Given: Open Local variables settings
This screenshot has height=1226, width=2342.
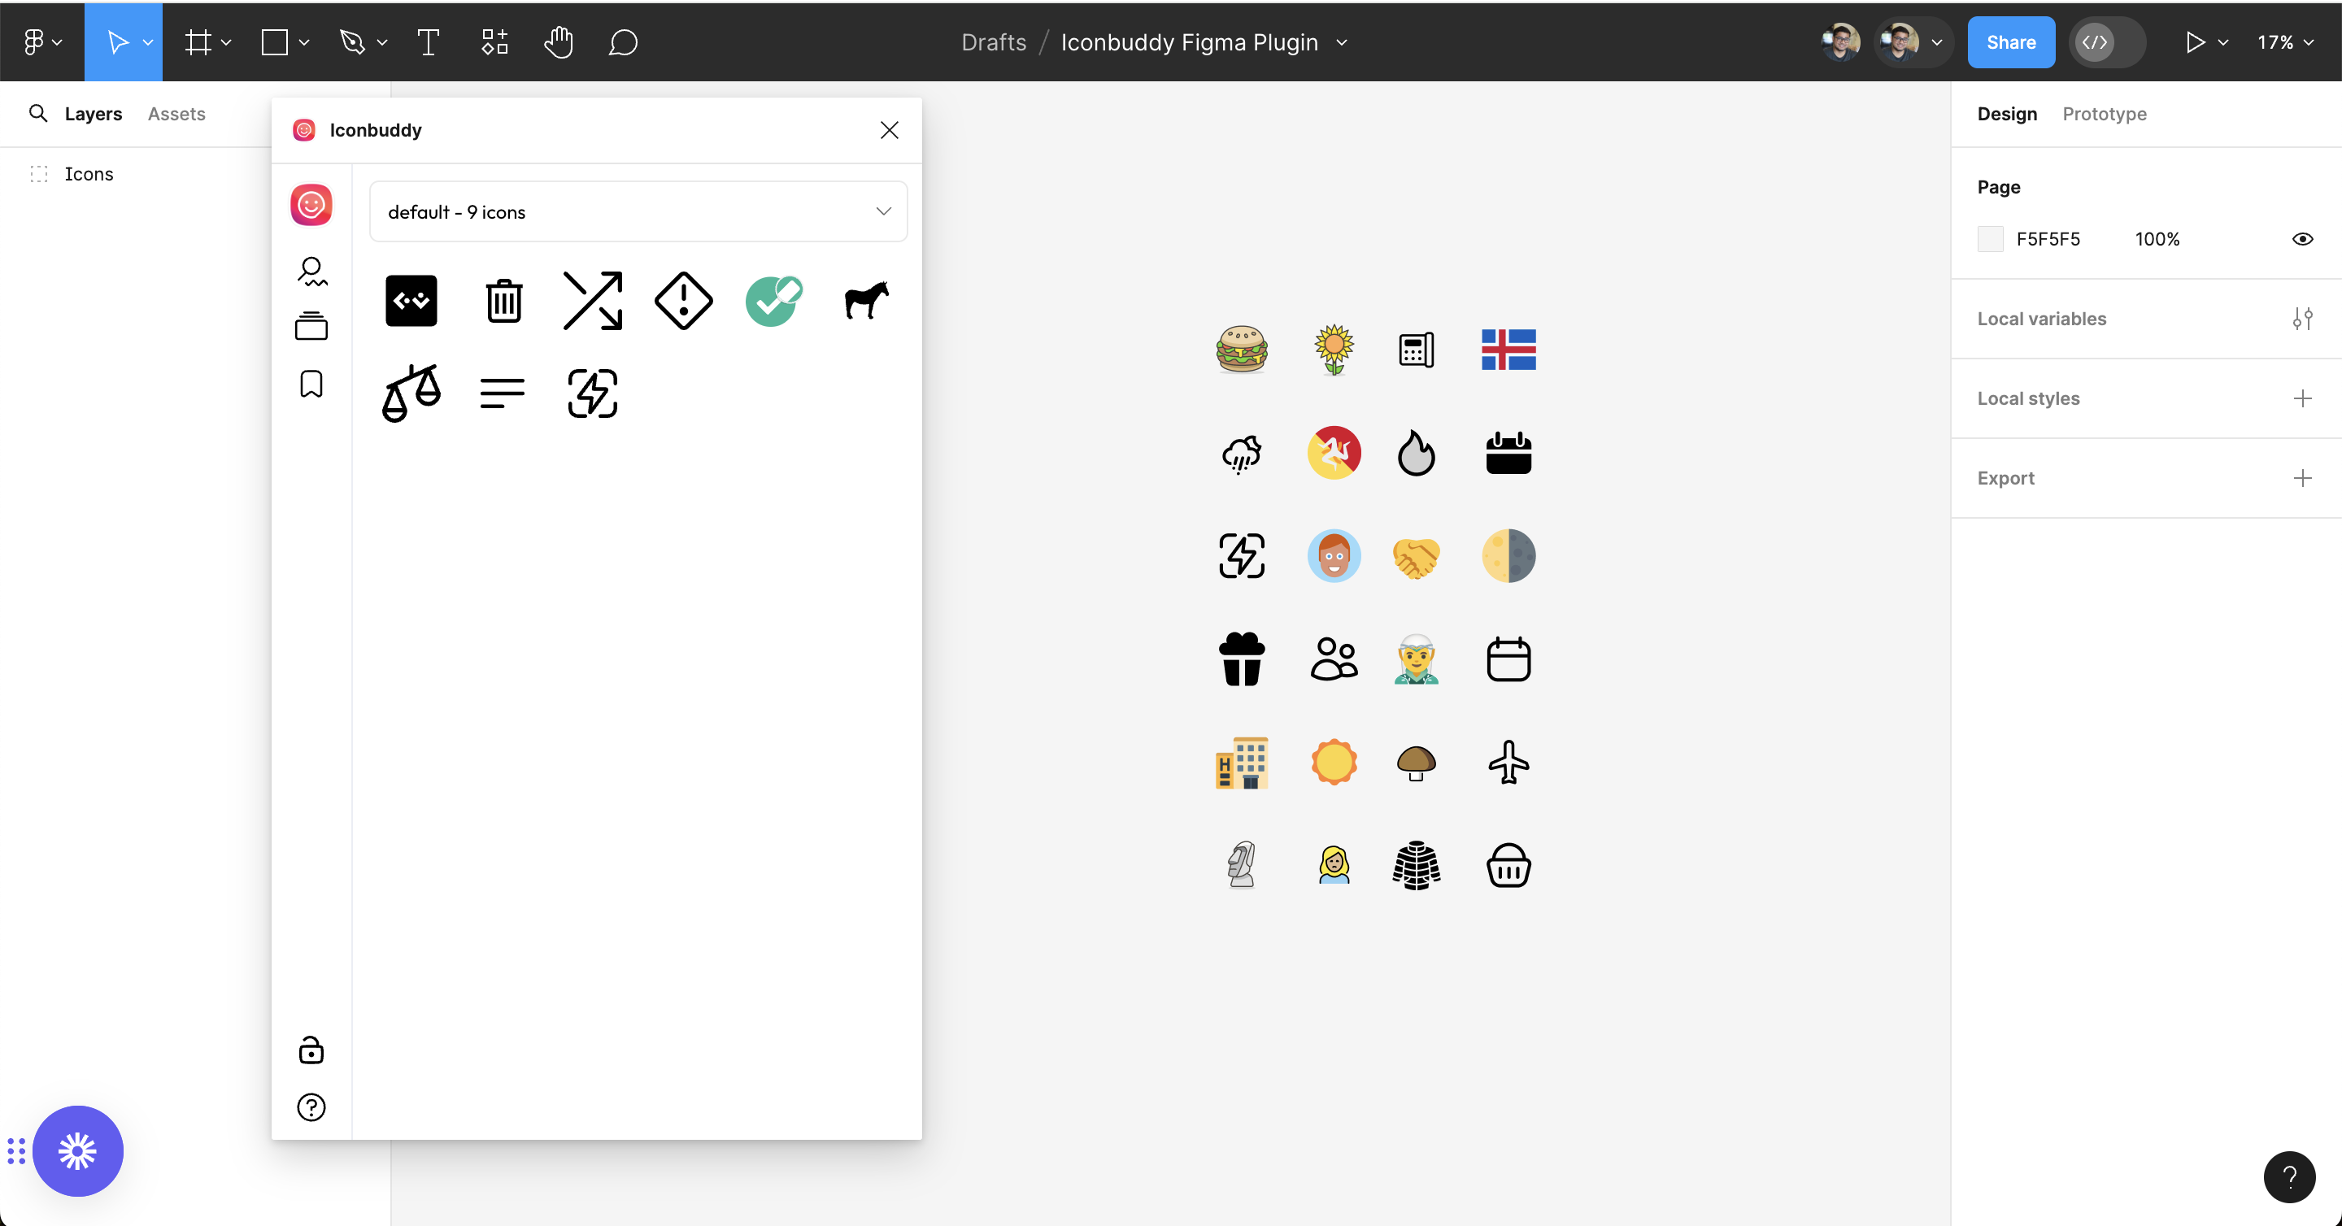Looking at the screenshot, I should (2302, 318).
